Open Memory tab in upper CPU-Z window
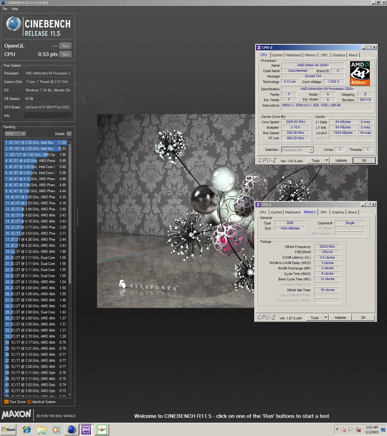 click(311, 55)
